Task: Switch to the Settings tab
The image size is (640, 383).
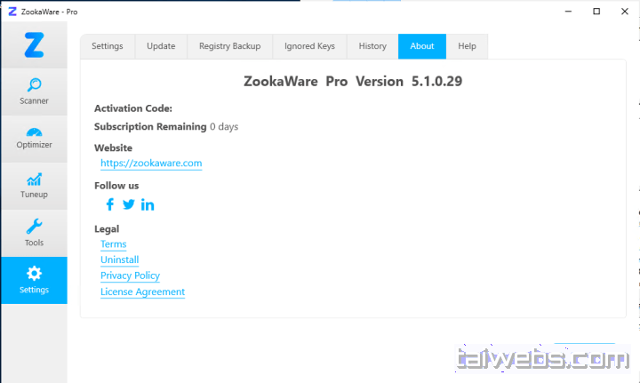Action: click(108, 46)
